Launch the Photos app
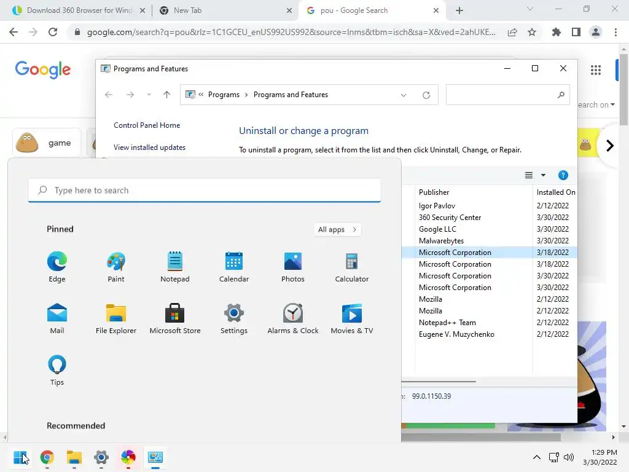This screenshot has width=629, height=472. point(293,267)
